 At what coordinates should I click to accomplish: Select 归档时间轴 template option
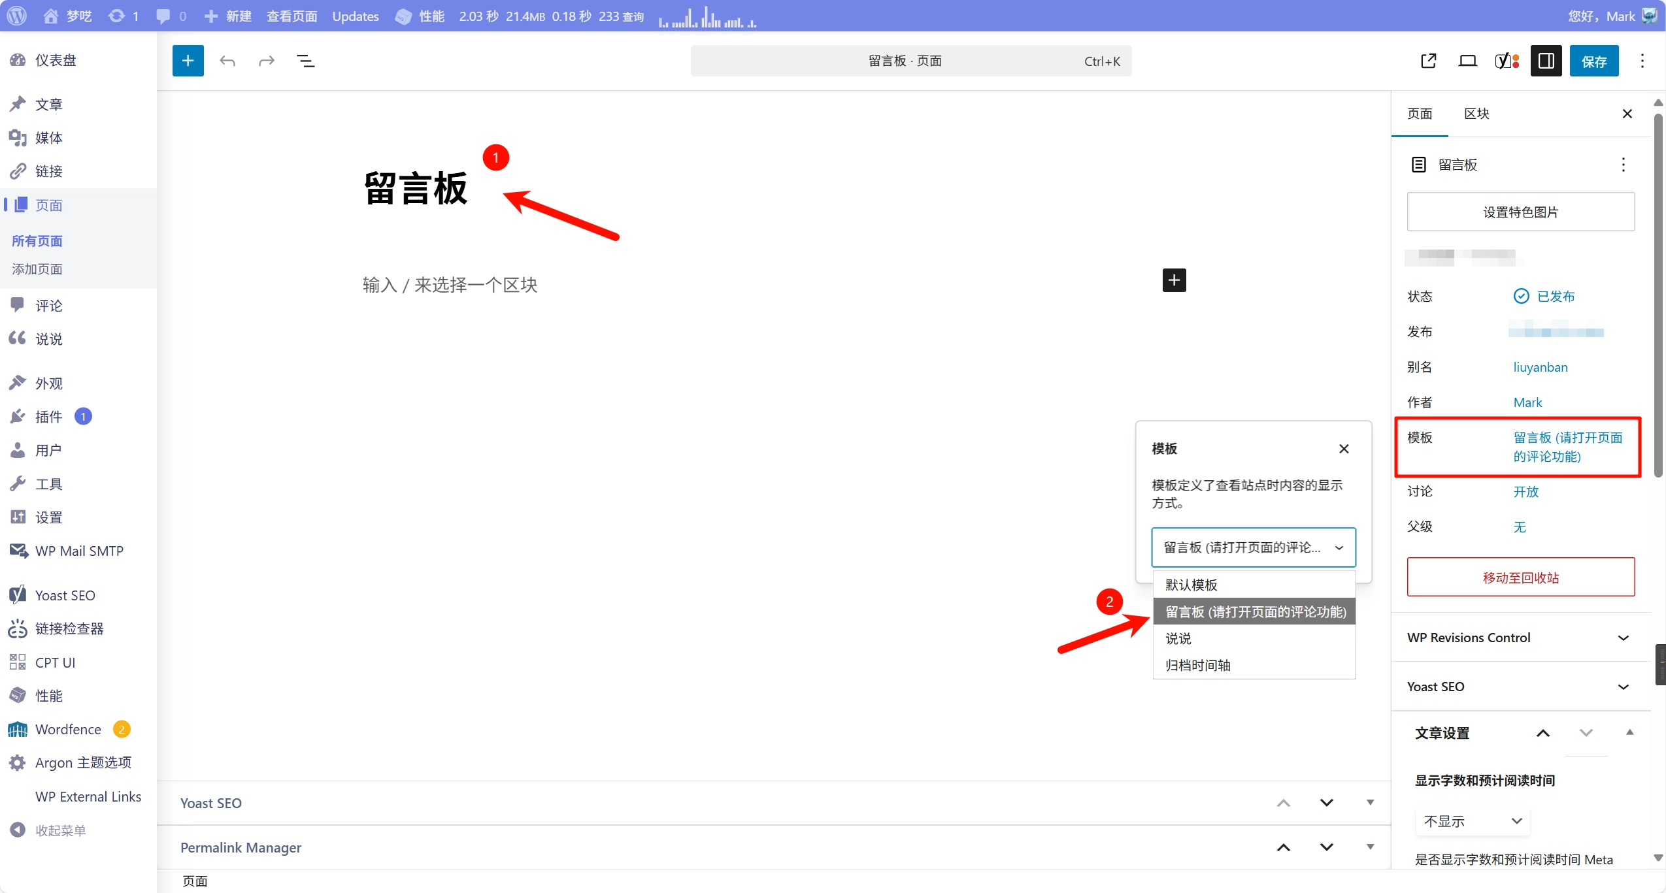[1254, 665]
